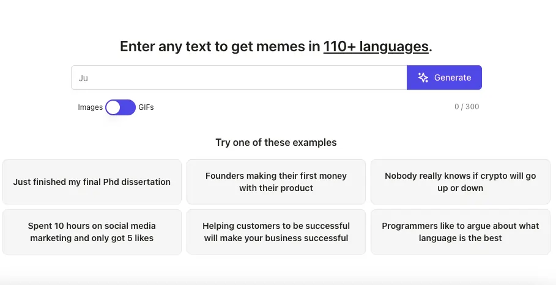Pick the Helping customers be successful example
556x285 pixels.
point(276,232)
